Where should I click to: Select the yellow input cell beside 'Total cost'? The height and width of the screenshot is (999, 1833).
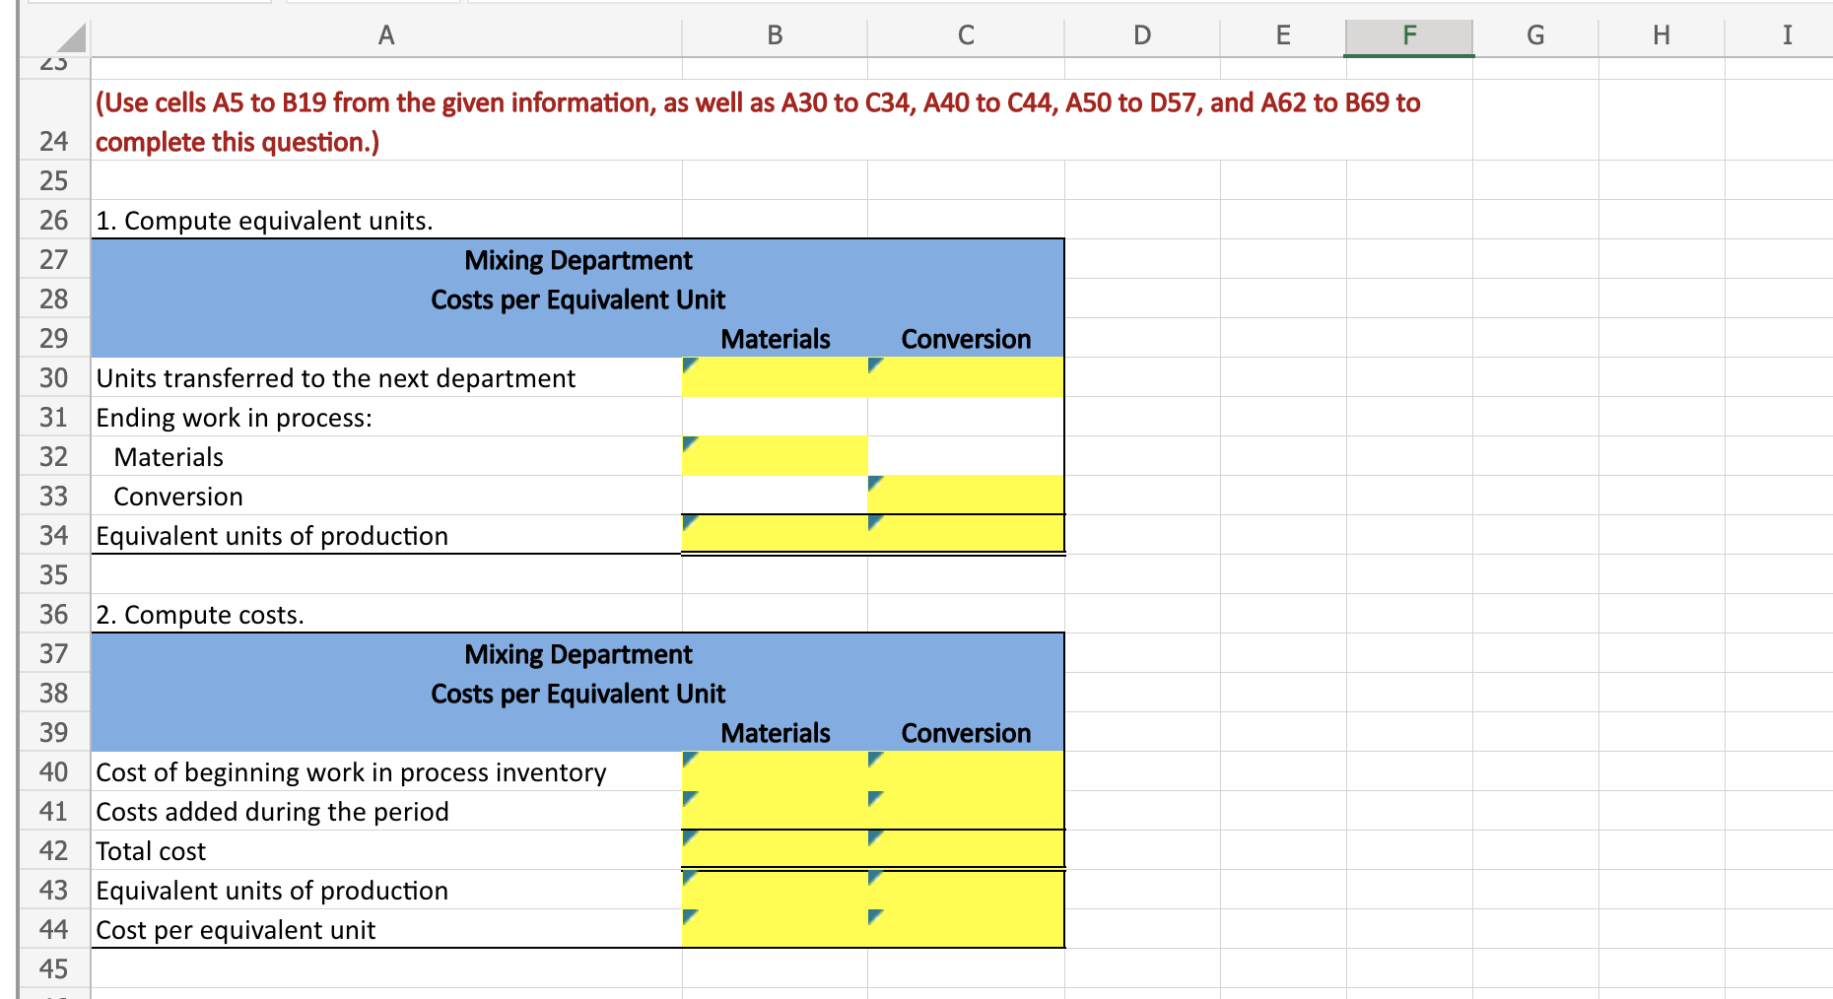coord(775,850)
